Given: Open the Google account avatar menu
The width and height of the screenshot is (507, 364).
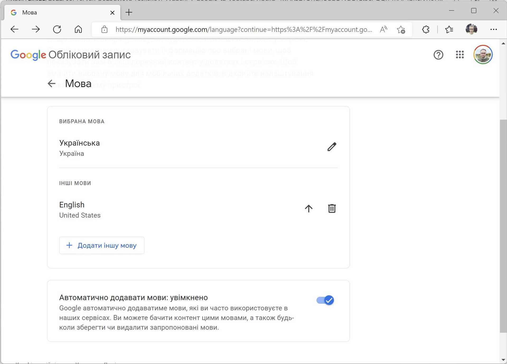Looking at the screenshot, I should [483, 55].
